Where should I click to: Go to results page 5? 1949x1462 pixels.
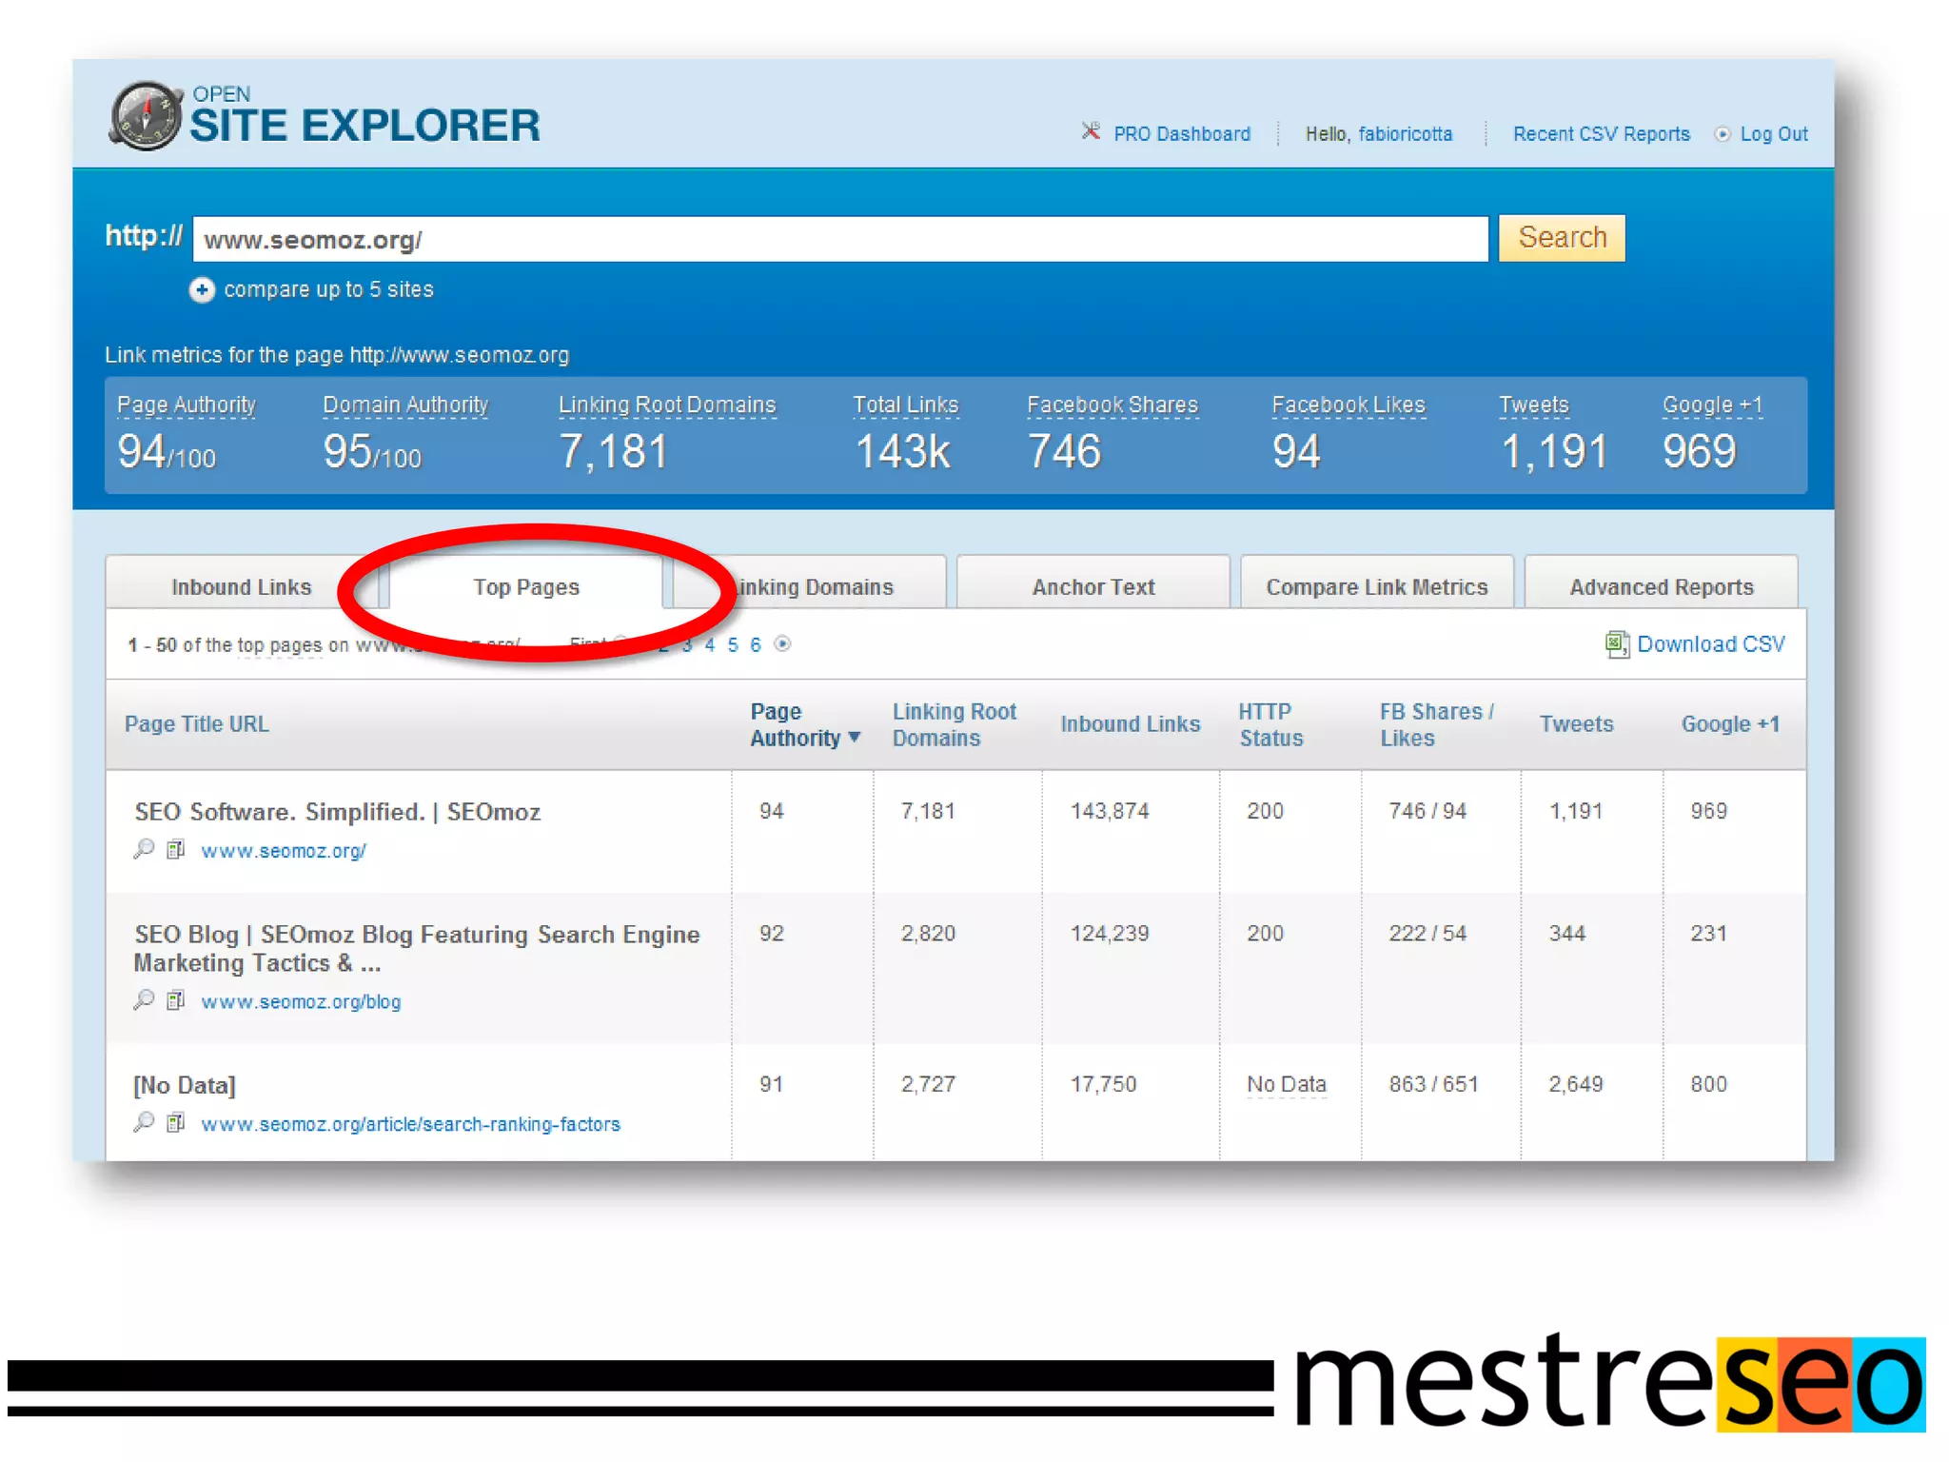click(x=733, y=645)
